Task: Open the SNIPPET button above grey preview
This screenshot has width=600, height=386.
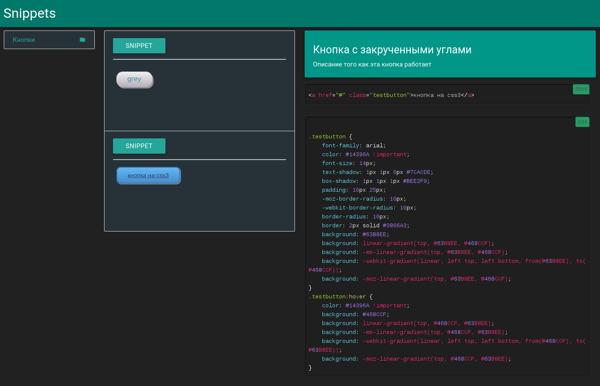Action: coord(139,46)
